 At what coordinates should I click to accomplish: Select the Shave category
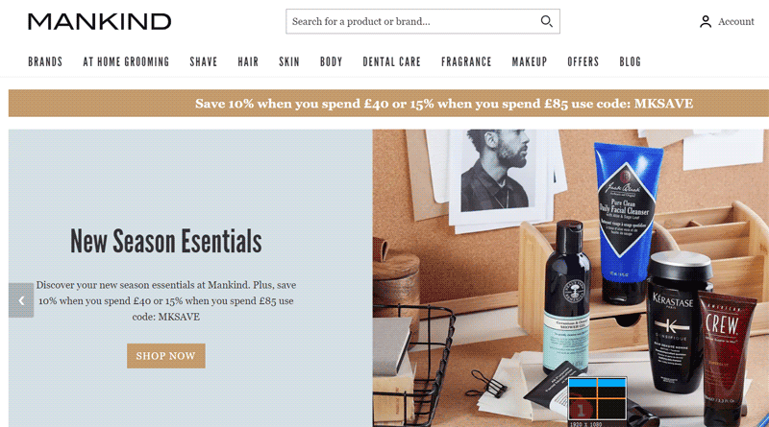pyautogui.click(x=204, y=61)
